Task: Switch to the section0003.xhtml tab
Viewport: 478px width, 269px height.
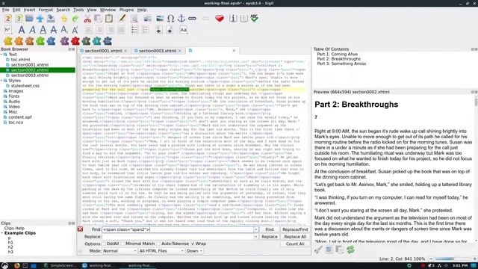Action: [x=158, y=51]
